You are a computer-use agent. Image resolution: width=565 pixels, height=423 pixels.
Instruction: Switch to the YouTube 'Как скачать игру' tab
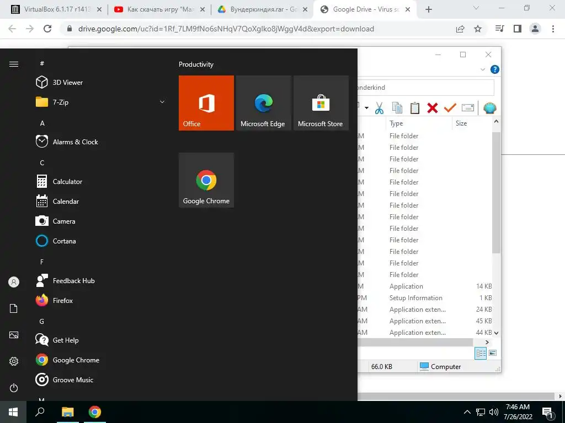(159, 9)
